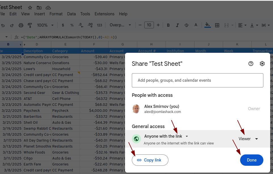Click the help icon in share dialog

pyautogui.click(x=251, y=64)
